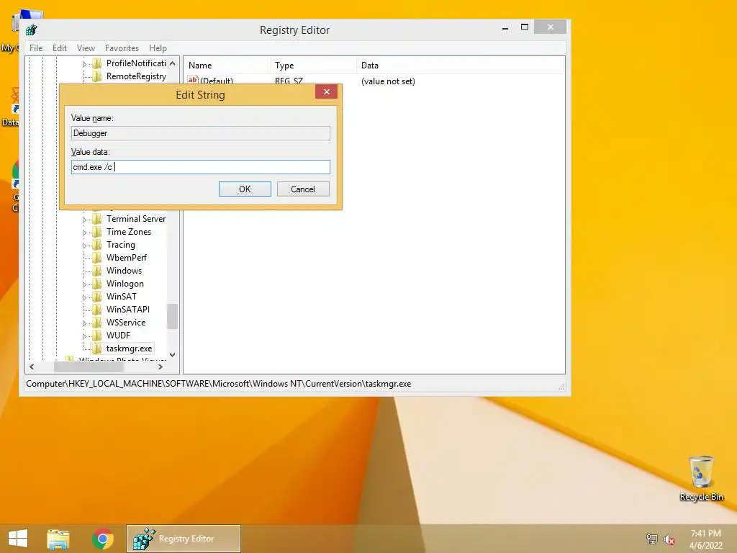Expand the WinSAT key
Image resolution: width=737 pixels, height=553 pixels.
(84, 297)
